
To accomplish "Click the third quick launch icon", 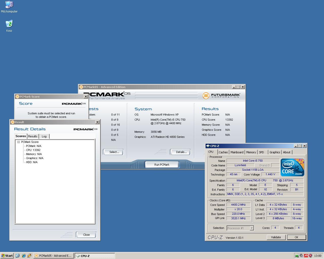I will (29, 256).
